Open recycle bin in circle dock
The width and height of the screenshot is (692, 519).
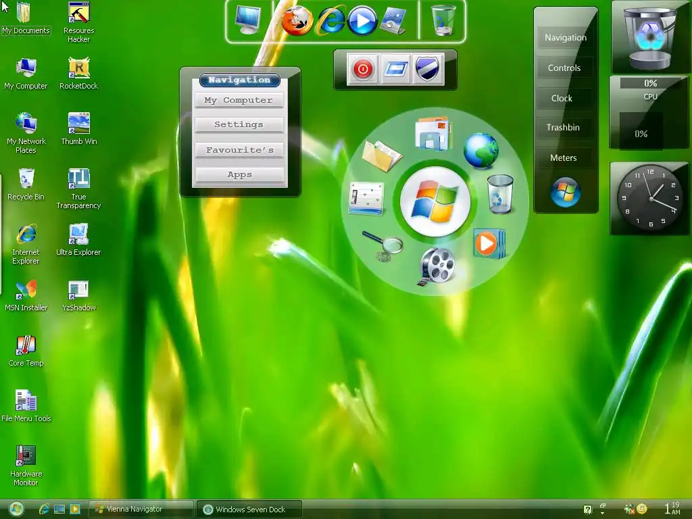[x=500, y=194]
